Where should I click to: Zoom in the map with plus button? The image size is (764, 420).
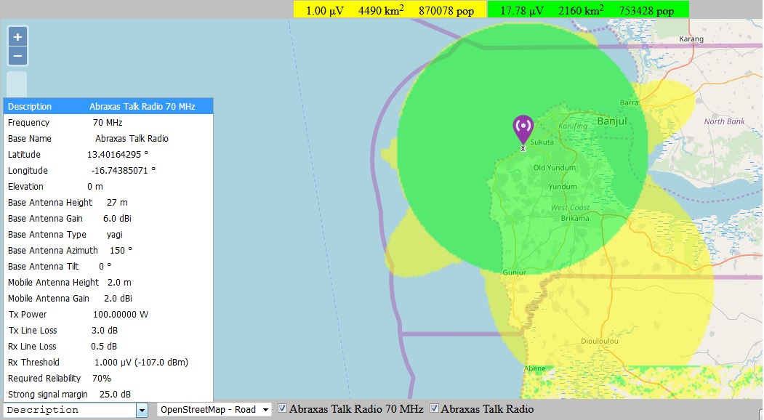(x=18, y=36)
